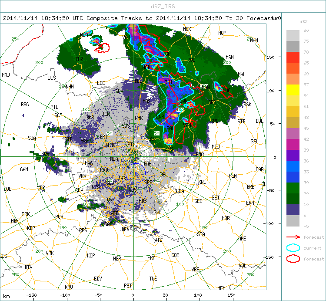This screenshot has height=301, width=326.
Task: Click the VDP station label
Action: (41, 187)
